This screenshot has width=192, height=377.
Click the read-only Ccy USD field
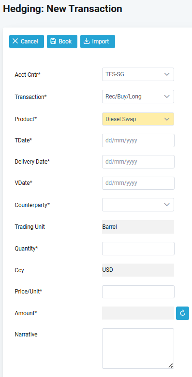(138, 270)
